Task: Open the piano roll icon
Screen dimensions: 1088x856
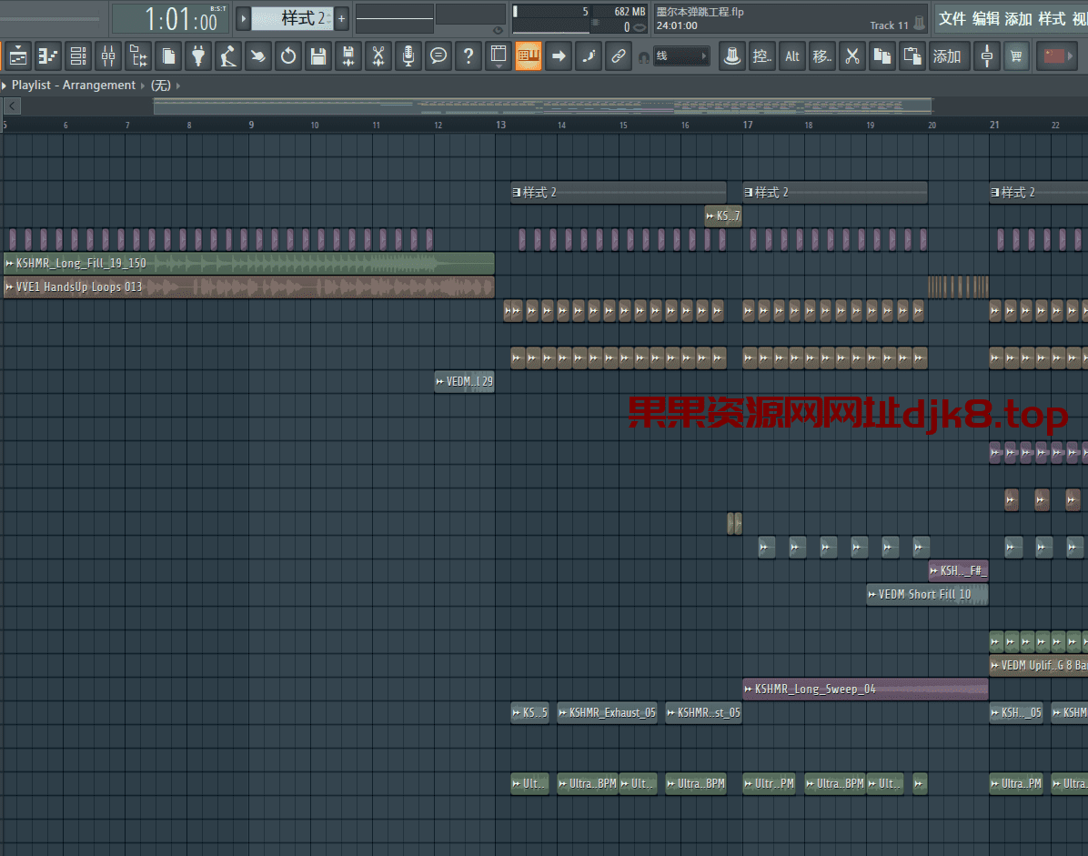Action: tap(48, 56)
